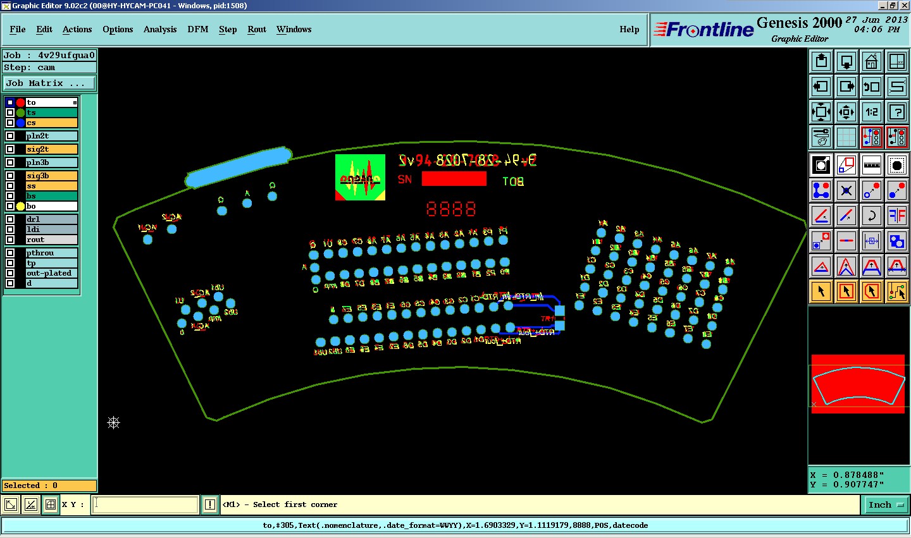
Task: Select the plain arrow pointer tool
Action: (x=821, y=291)
